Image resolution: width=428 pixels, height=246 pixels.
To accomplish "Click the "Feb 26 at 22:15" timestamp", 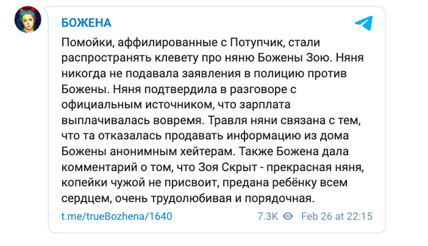I will tap(337, 216).
